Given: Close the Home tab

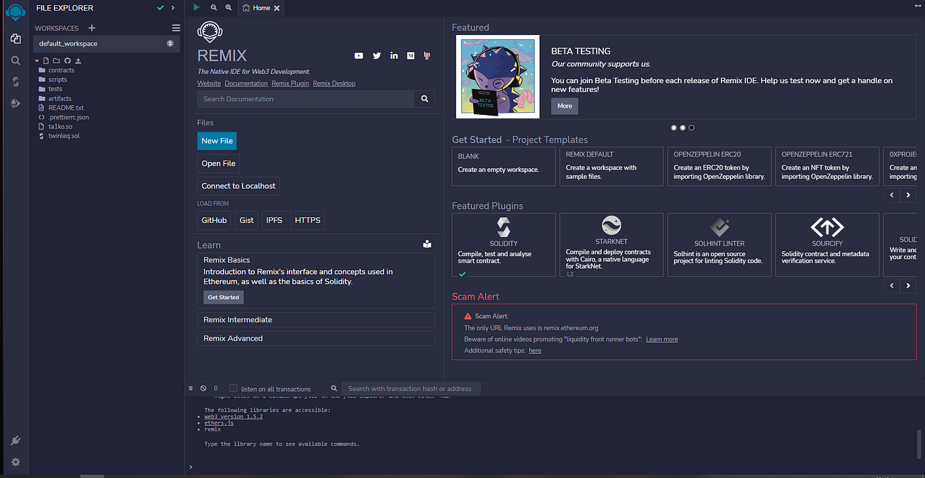Looking at the screenshot, I should tap(277, 8).
